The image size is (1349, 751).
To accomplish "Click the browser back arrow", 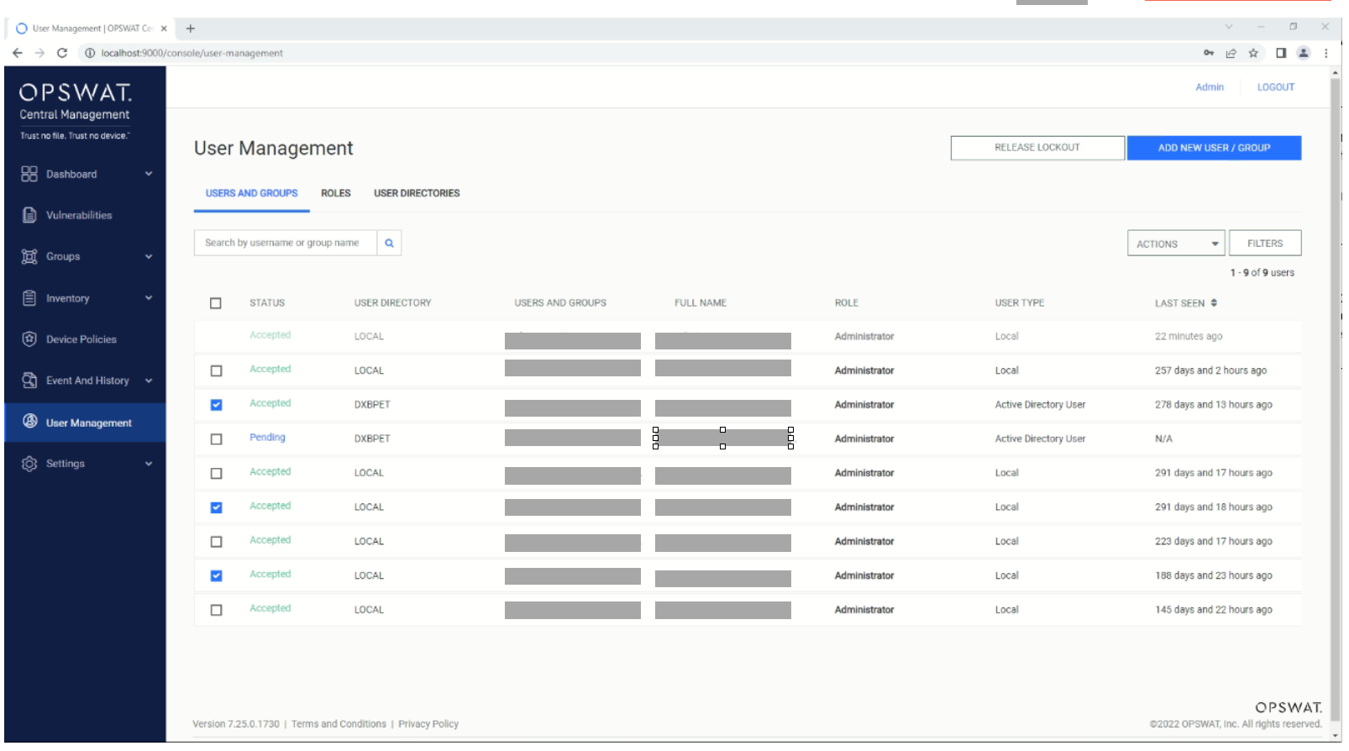I will [18, 53].
